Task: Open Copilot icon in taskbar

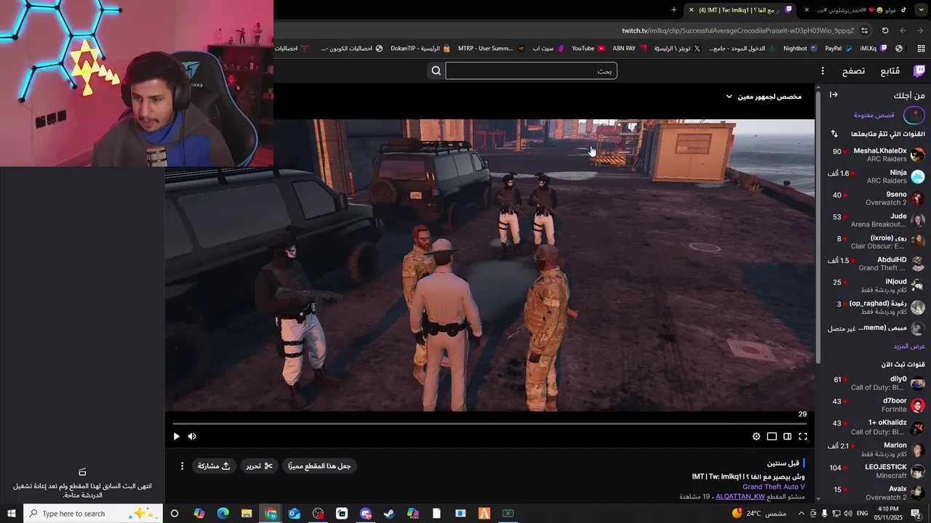Action: point(199,514)
